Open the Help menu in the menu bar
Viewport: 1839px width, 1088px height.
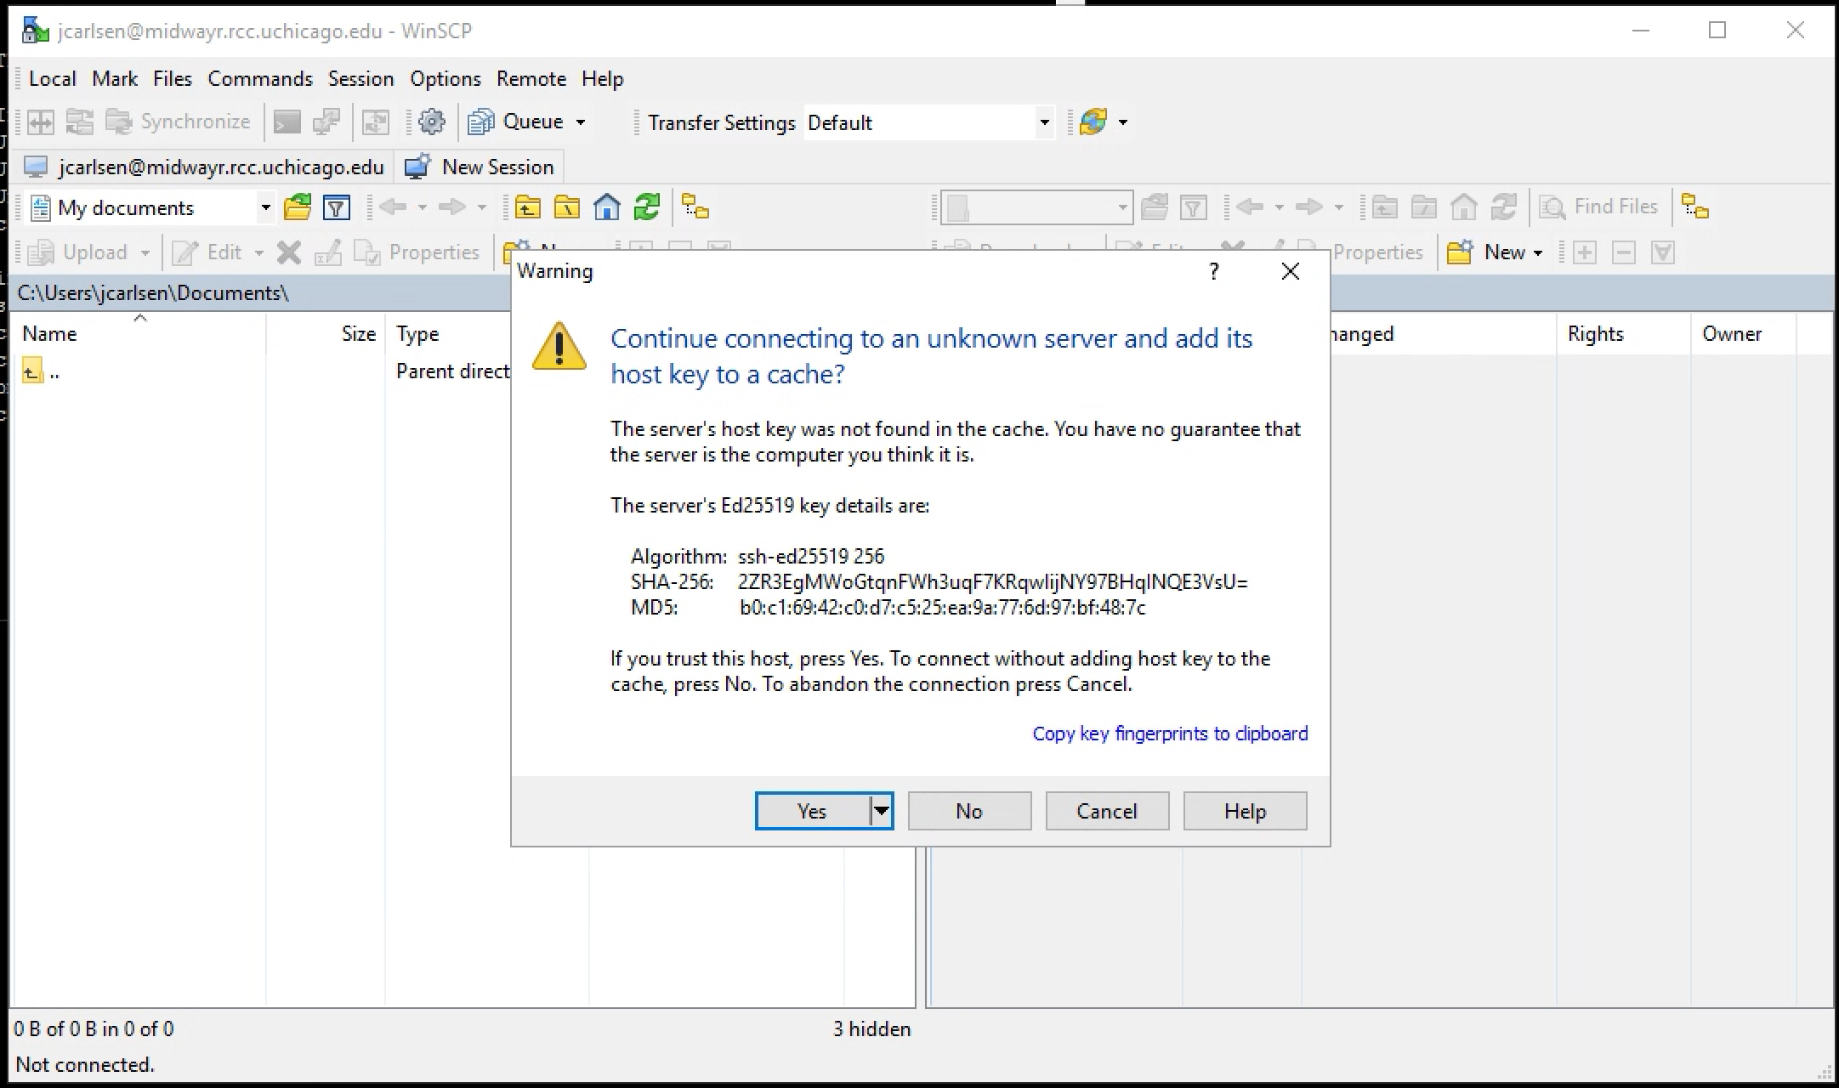coord(603,79)
